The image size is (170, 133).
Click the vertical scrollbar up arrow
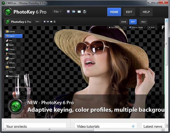(167, 20)
